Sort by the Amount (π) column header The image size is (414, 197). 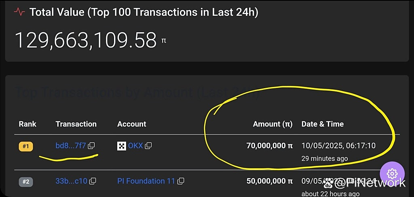click(x=273, y=124)
